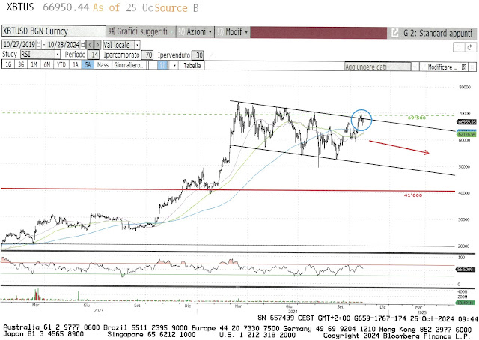
Task: Select the 3G time range tab
Action: (x=21, y=65)
